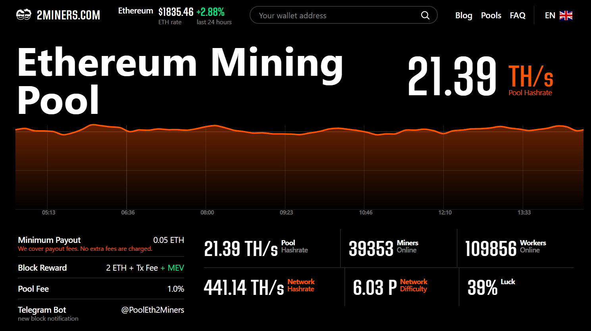Screen dimensions: 591x331
Task: Open the @PoolEth2Miners Telegram link
Action: 152,310
